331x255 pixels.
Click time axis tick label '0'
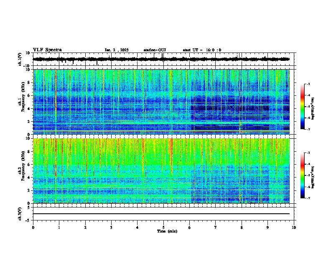tap(33, 227)
